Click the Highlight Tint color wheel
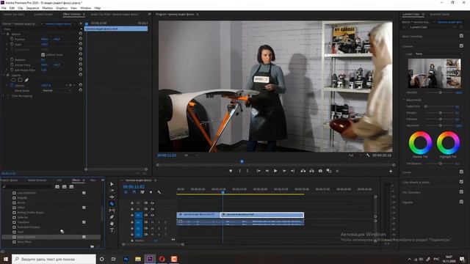 pyautogui.click(x=448, y=143)
